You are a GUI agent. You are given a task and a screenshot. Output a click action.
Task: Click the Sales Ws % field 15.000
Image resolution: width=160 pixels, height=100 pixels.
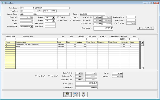79,73
